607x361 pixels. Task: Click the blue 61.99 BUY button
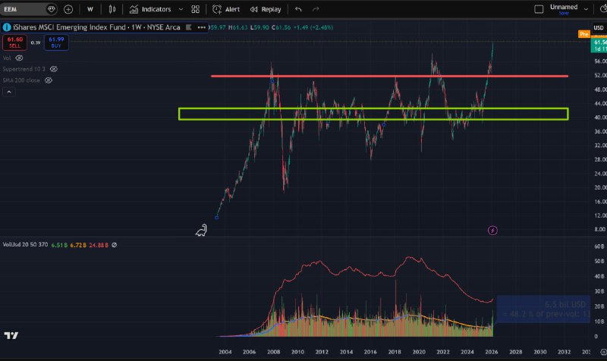(55, 41)
